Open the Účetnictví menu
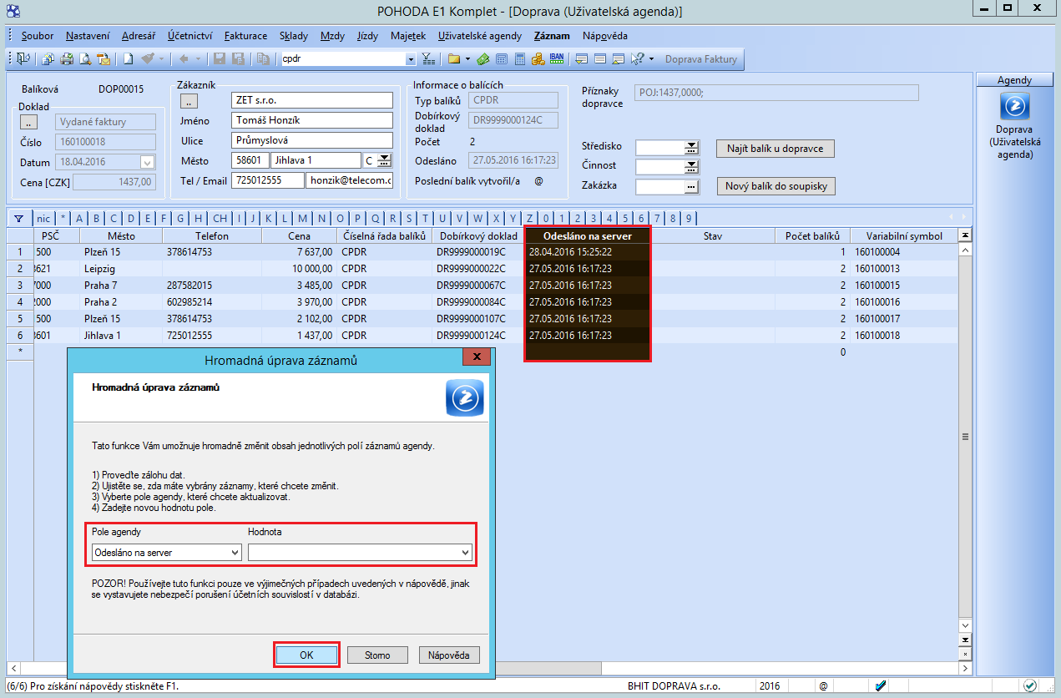 click(189, 36)
